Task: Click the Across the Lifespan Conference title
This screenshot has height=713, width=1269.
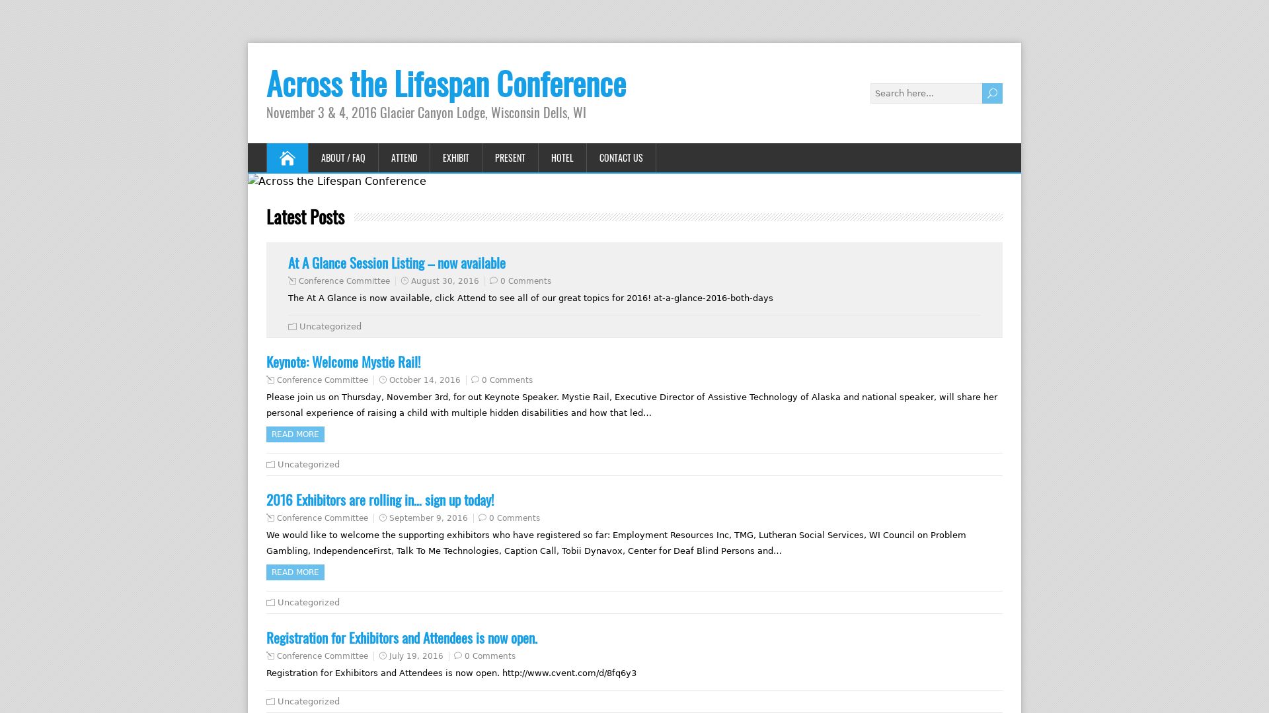Action: click(x=446, y=84)
